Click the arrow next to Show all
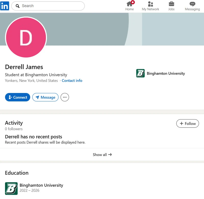The height and width of the screenshot is (199, 204). tap(110, 155)
